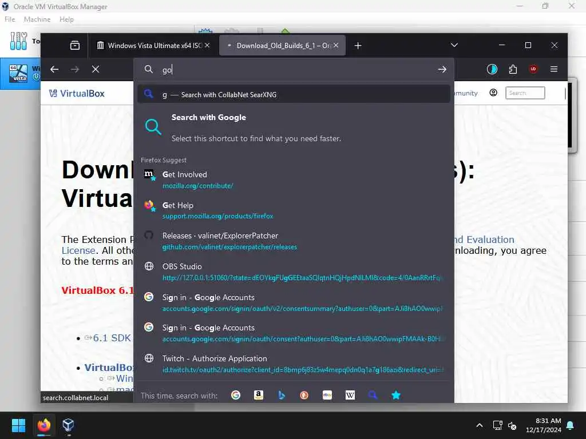Open Help menu in VirtualBox Manager
This screenshot has height=439, width=586.
click(x=66, y=19)
